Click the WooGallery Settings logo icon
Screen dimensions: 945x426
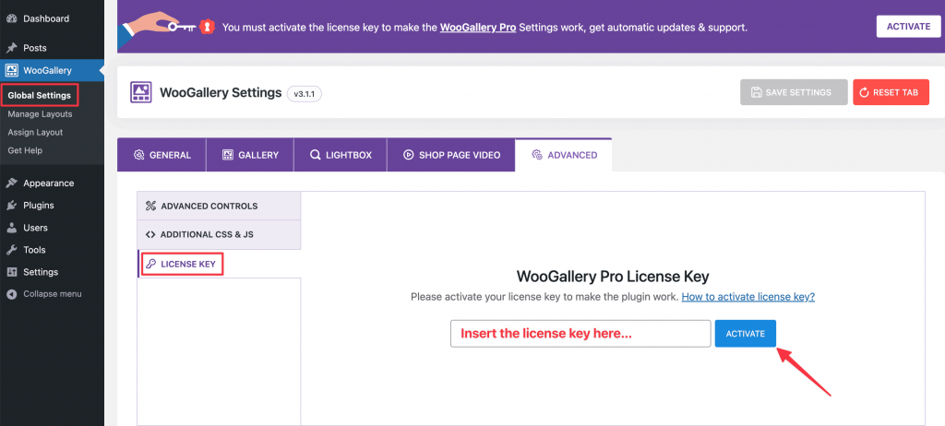coord(141,93)
